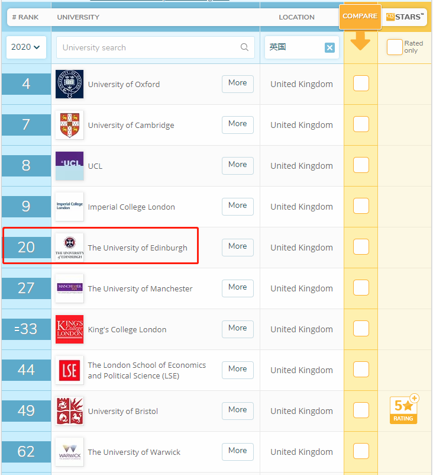Open the University of Oxford link
This screenshot has height=475, width=433.
[x=124, y=84]
